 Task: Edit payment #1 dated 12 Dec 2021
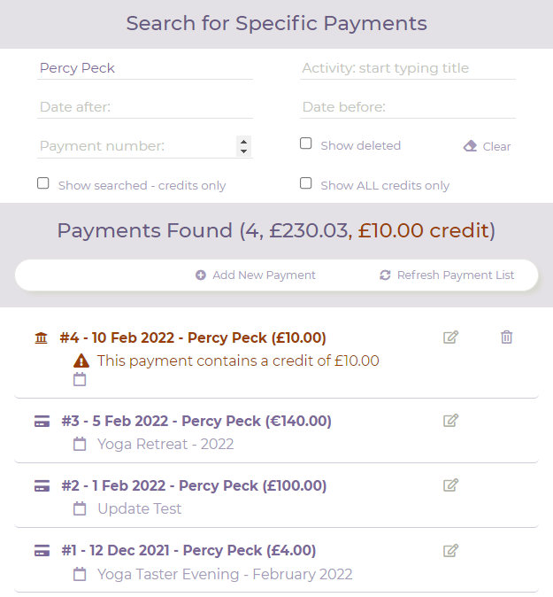click(451, 551)
